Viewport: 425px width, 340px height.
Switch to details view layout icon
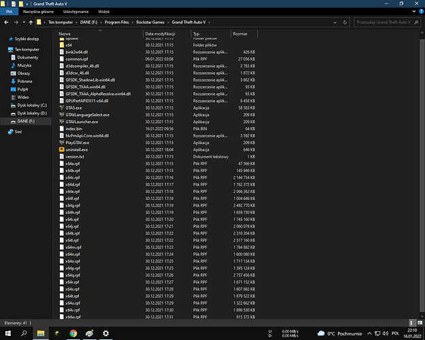point(411,323)
